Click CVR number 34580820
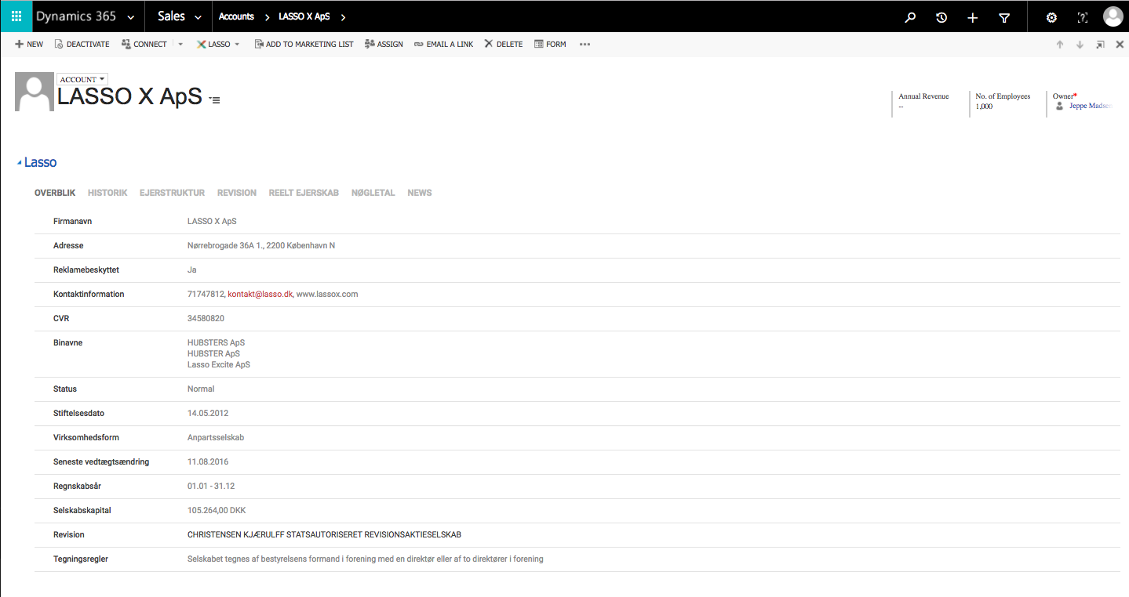 [206, 319]
